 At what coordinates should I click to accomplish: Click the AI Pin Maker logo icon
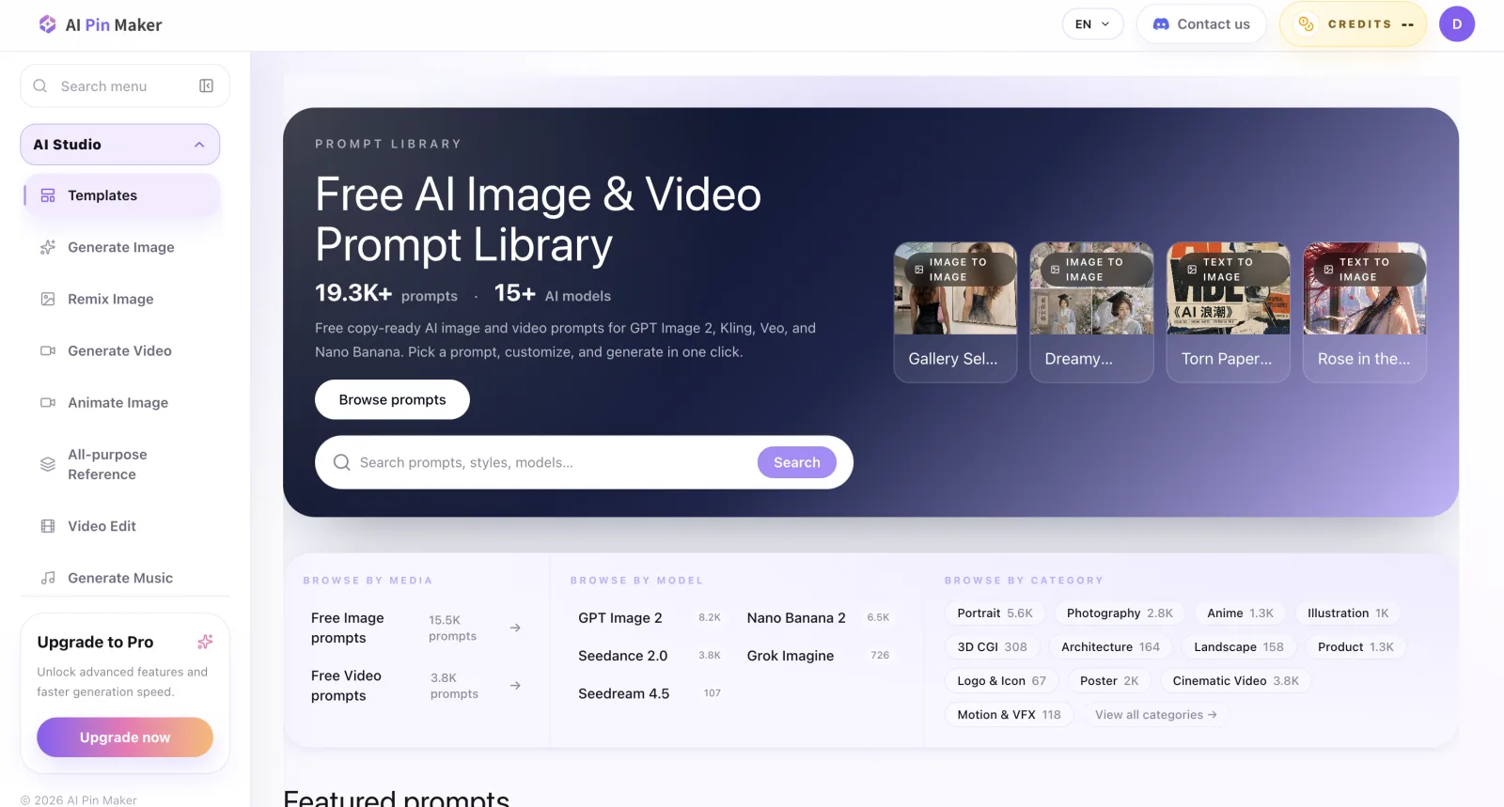(x=47, y=24)
